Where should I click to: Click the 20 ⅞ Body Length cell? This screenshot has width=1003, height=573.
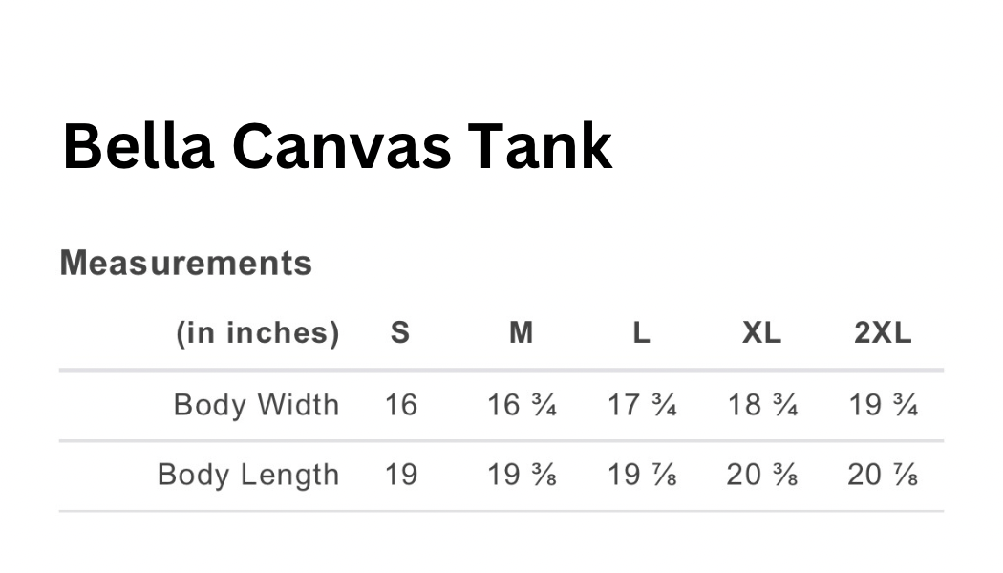883,475
